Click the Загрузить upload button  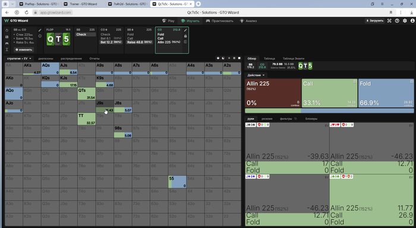point(374,21)
